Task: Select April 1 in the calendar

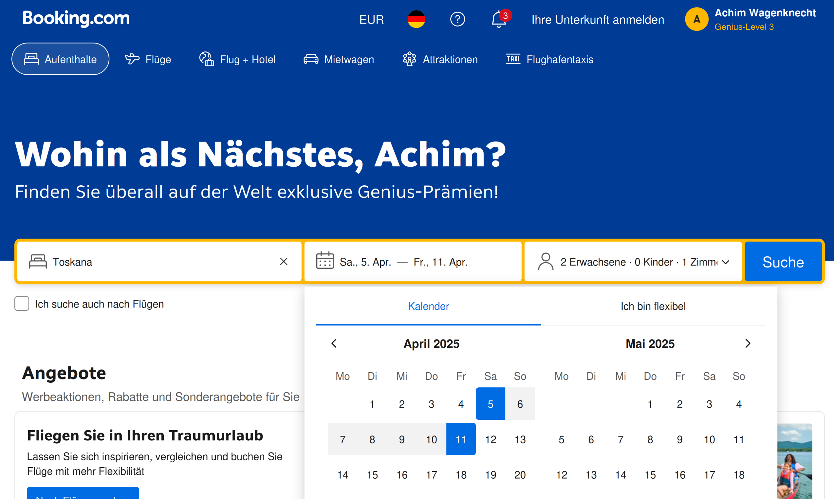Action: tap(372, 403)
